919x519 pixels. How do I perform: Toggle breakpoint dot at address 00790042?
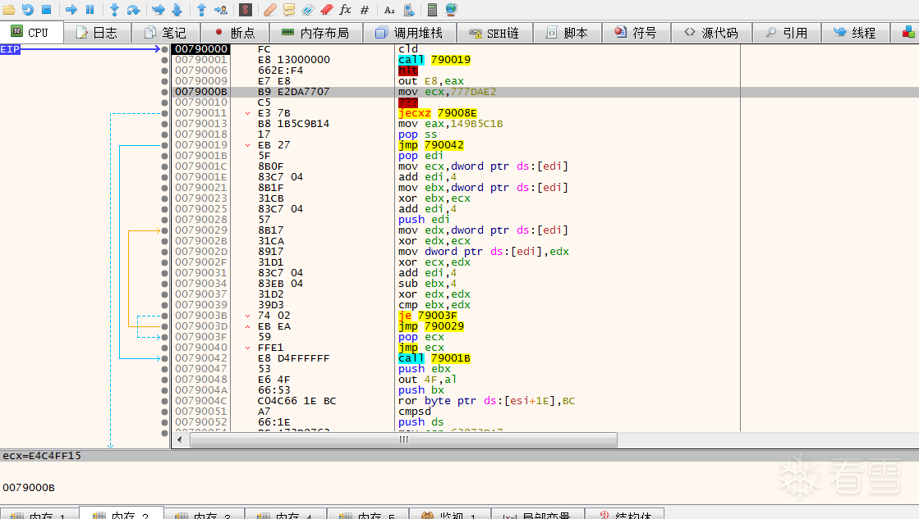point(165,358)
